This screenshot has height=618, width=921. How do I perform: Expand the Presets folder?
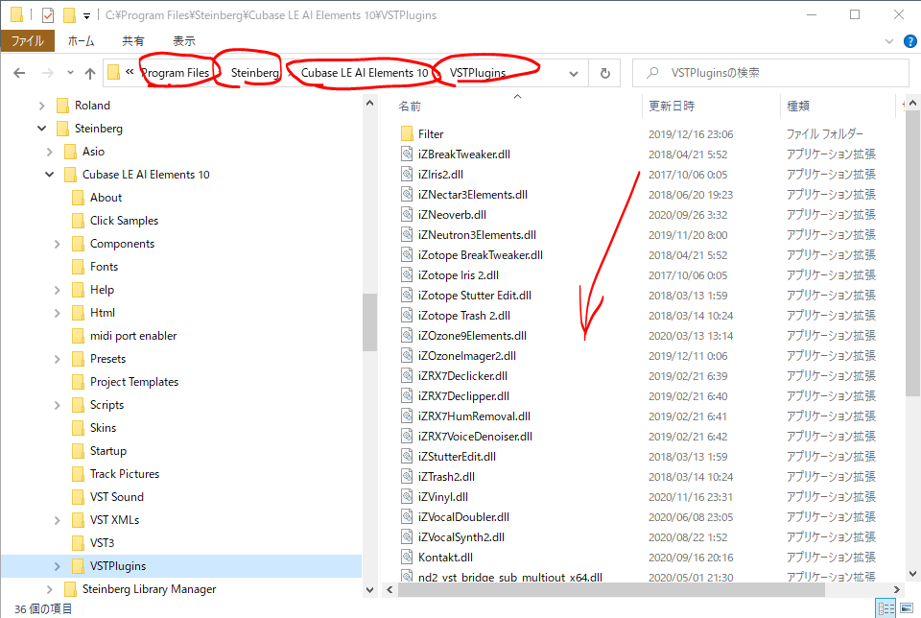pos(57,359)
